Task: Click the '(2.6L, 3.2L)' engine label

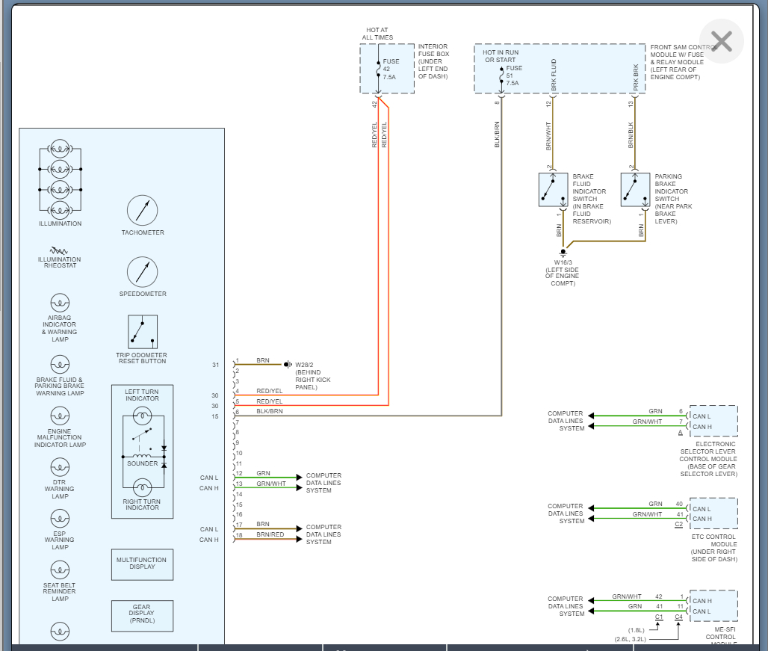Action: (x=631, y=639)
